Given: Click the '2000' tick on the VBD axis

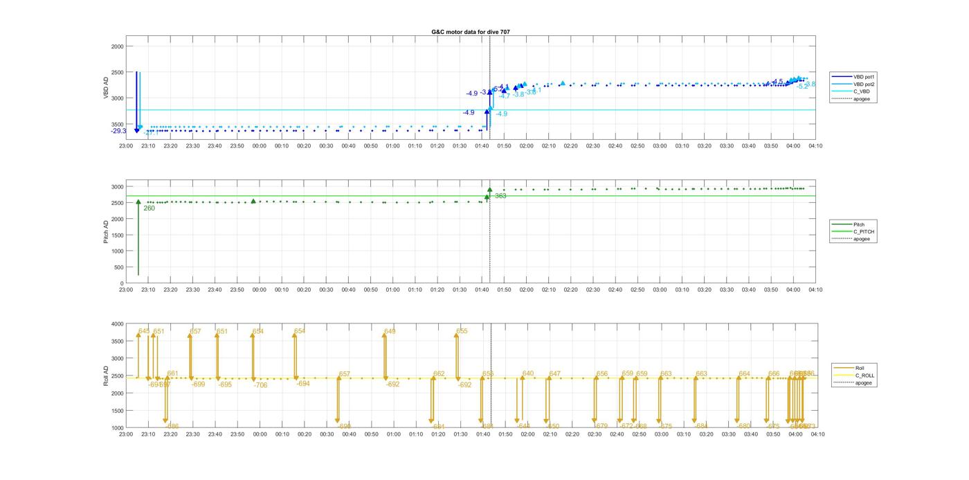Looking at the screenshot, I should (x=116, y=46).
